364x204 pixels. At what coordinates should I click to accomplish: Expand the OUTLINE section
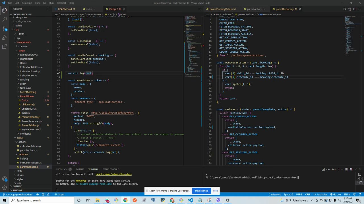(17, 186)
